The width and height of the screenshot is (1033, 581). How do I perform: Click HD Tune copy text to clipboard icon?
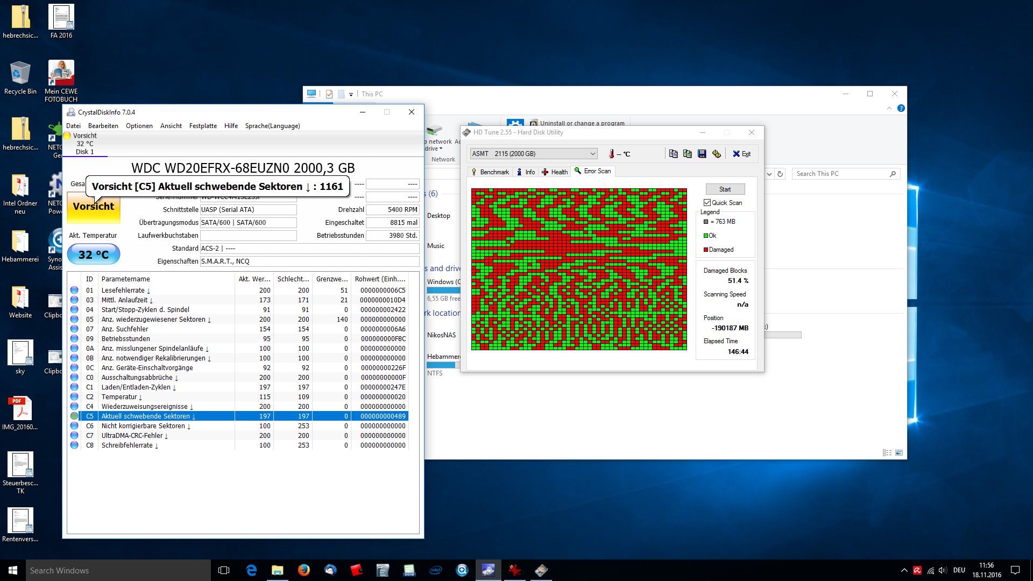[x=673, y=154]
